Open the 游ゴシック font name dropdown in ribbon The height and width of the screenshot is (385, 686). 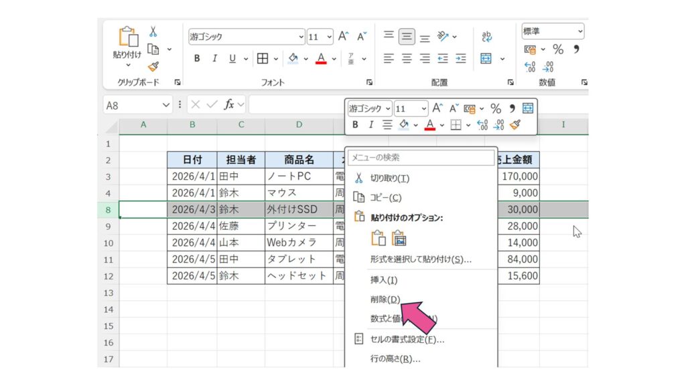pos(301,37)
